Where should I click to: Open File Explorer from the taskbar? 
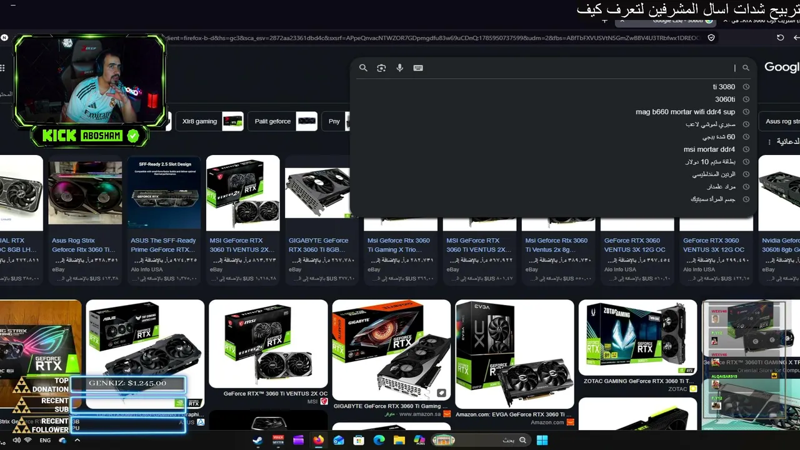click(399, 440)
